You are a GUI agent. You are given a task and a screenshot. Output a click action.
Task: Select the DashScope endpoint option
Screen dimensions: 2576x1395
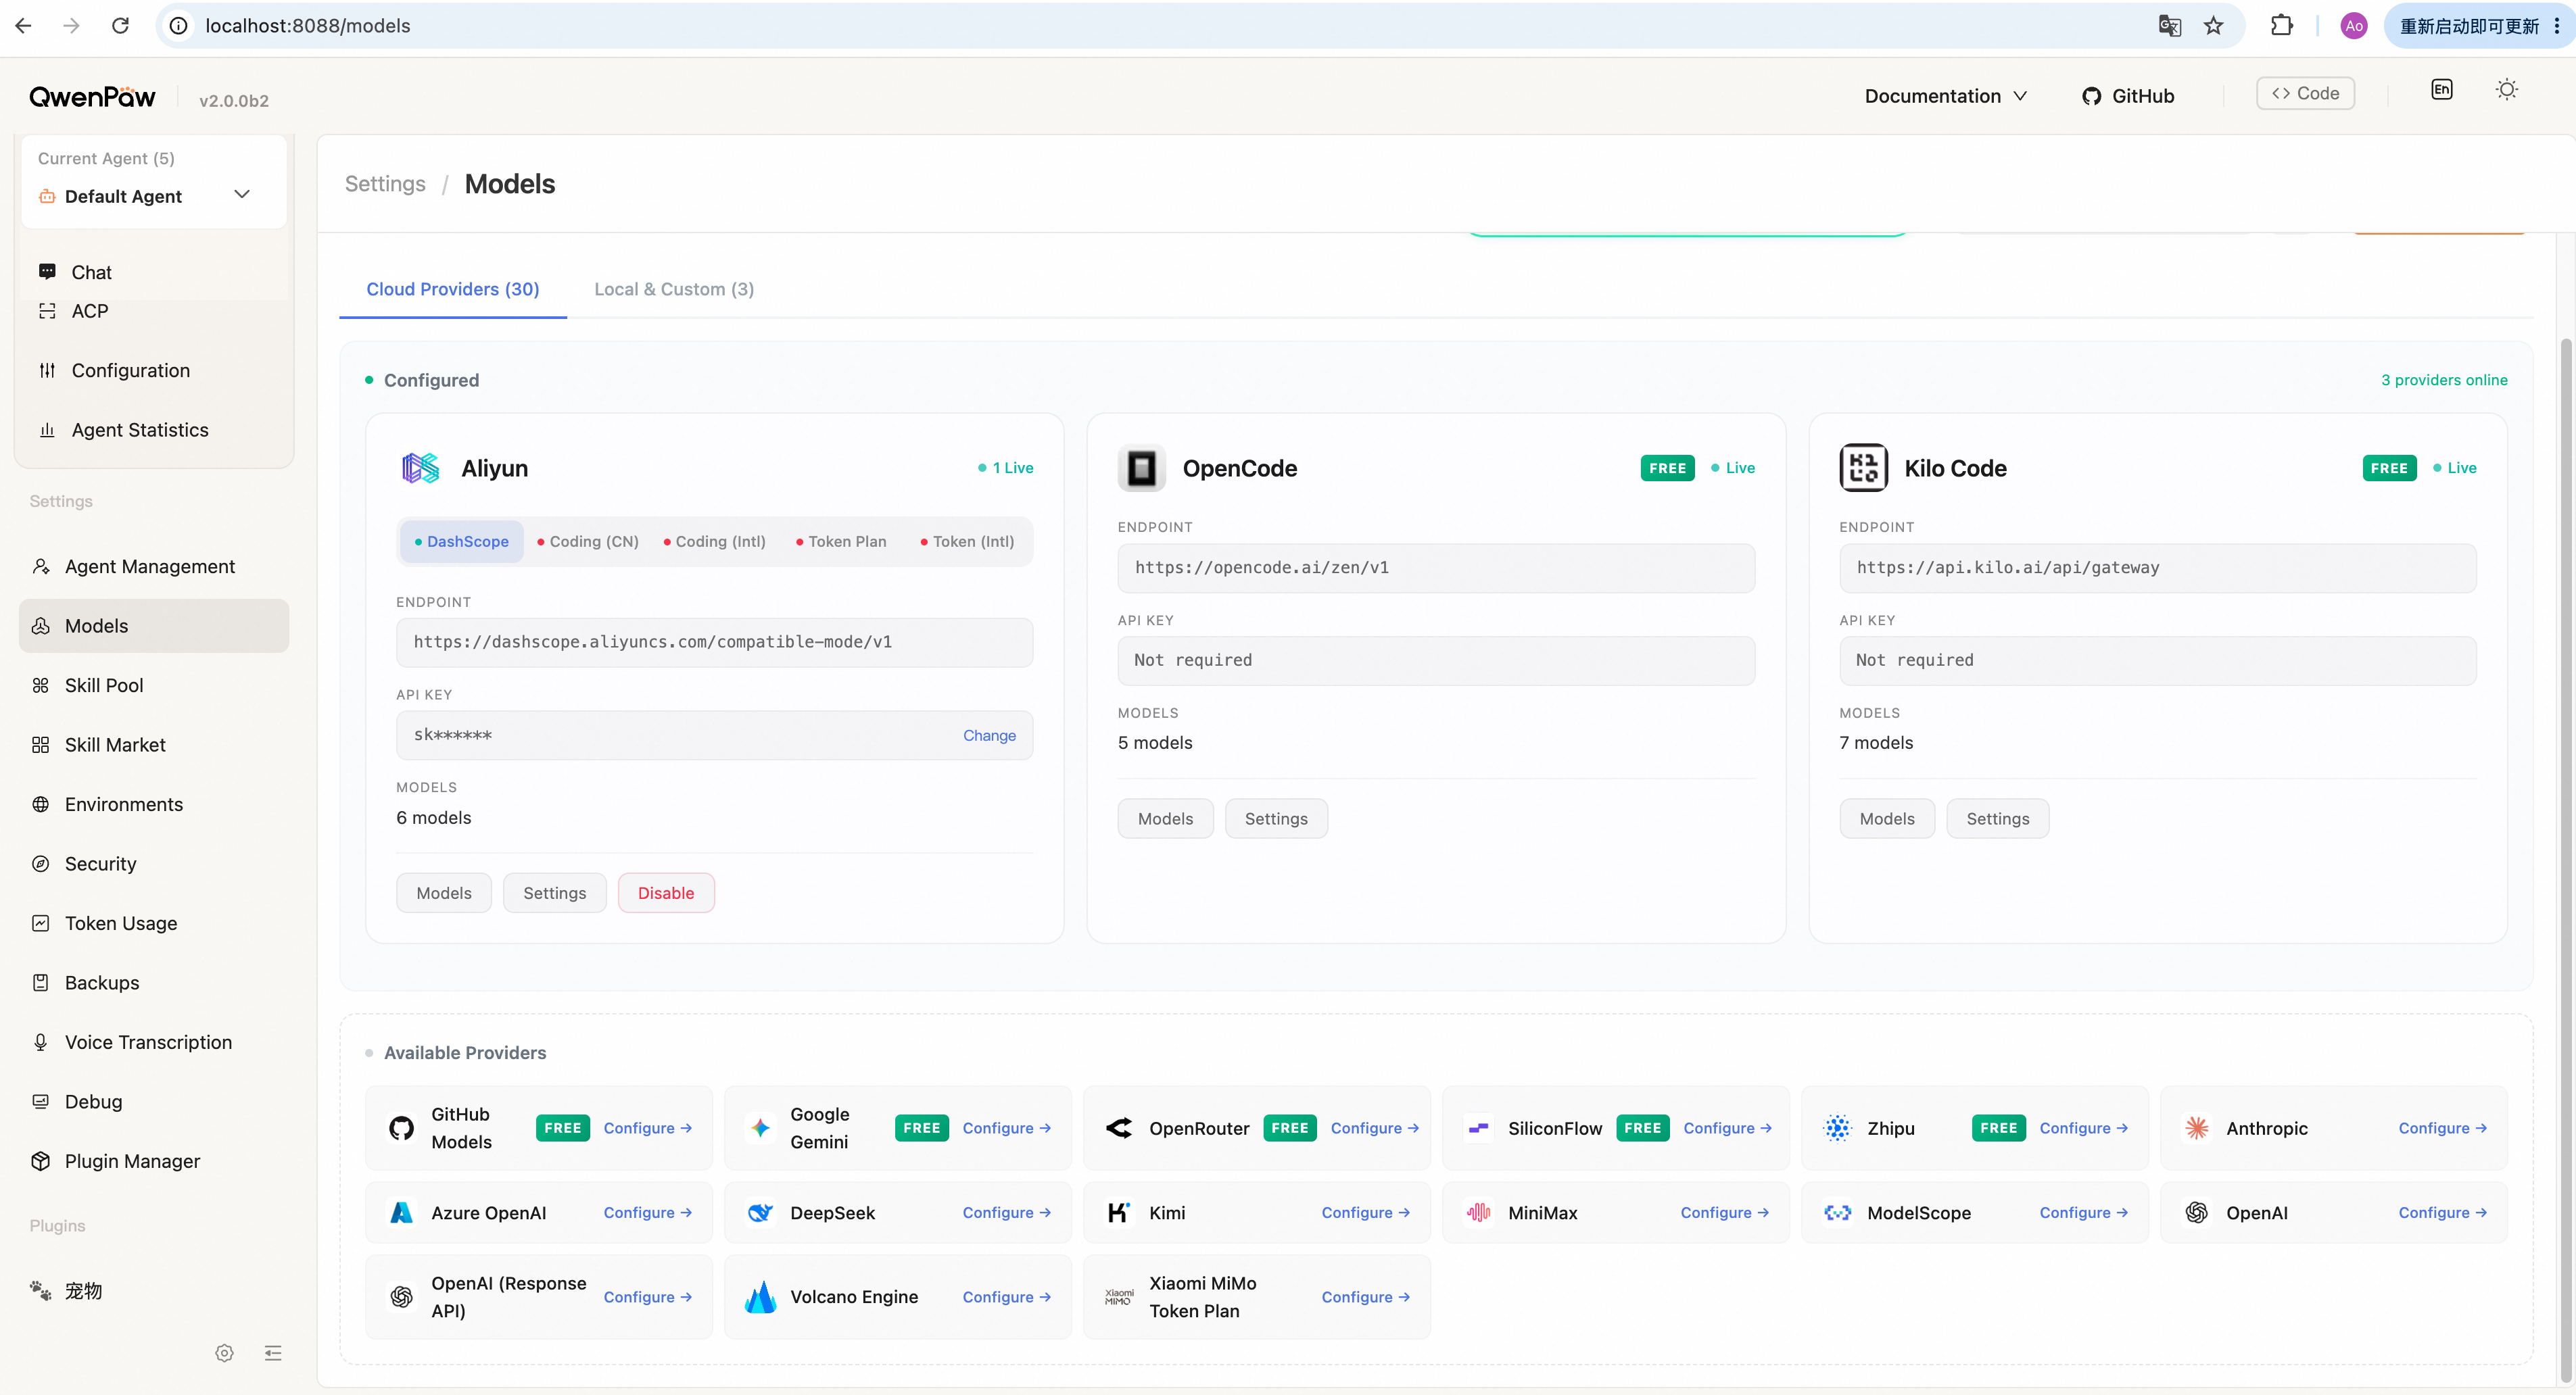coord(461,541)
